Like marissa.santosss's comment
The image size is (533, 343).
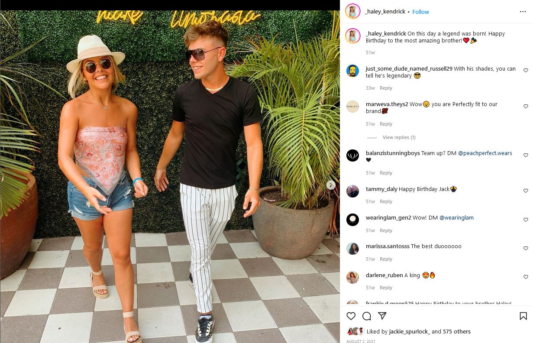[526, 248]
